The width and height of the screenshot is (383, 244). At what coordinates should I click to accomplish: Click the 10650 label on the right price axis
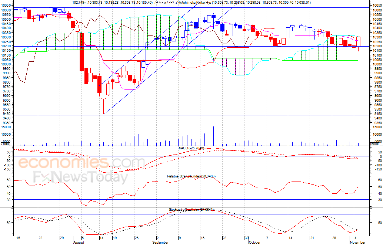click(377, 6)
